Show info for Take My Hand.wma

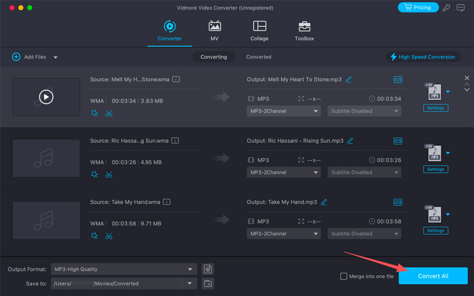click(x=166, y=202)
